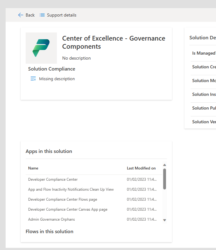Select the Admin Governance Orphans app row
Viewport: 216px width, 250px height.
[51, 219]
